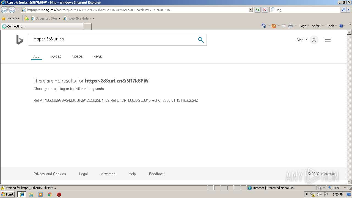Click the volume tray icon
Screen dimensions: 352x198
[x=319, y=194]
